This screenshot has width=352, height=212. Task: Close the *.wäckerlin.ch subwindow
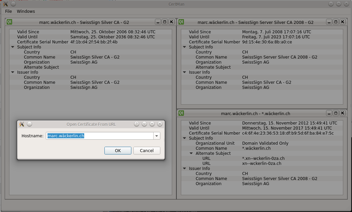coord(343,113)
